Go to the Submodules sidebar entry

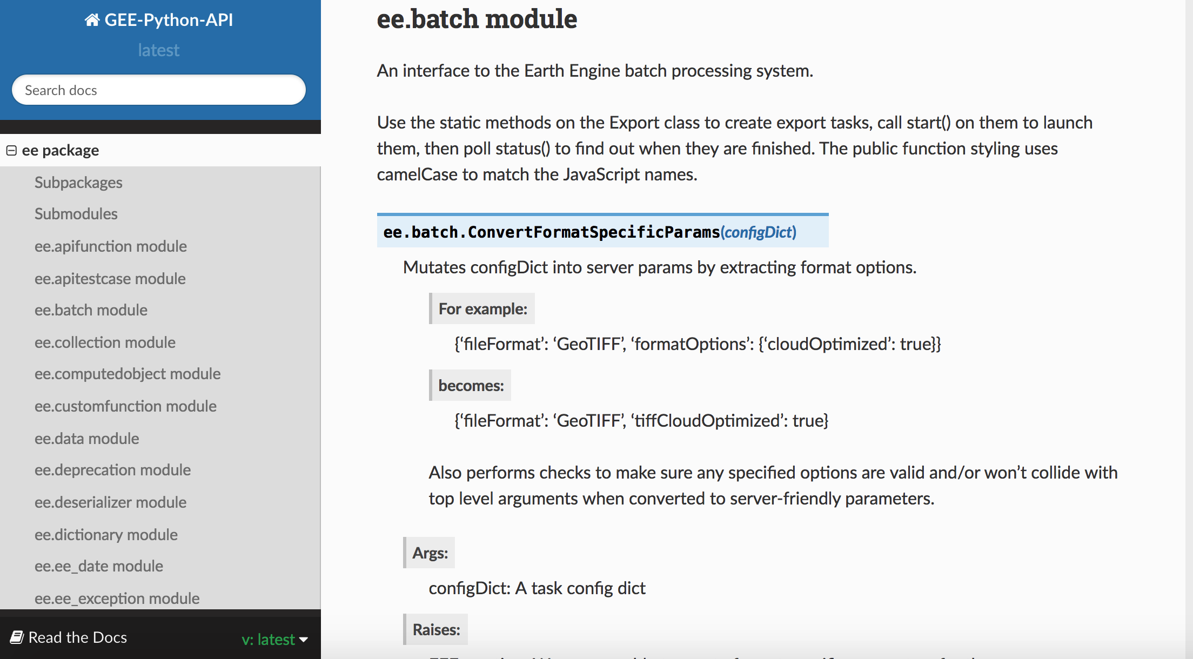[x=76, y=214]
